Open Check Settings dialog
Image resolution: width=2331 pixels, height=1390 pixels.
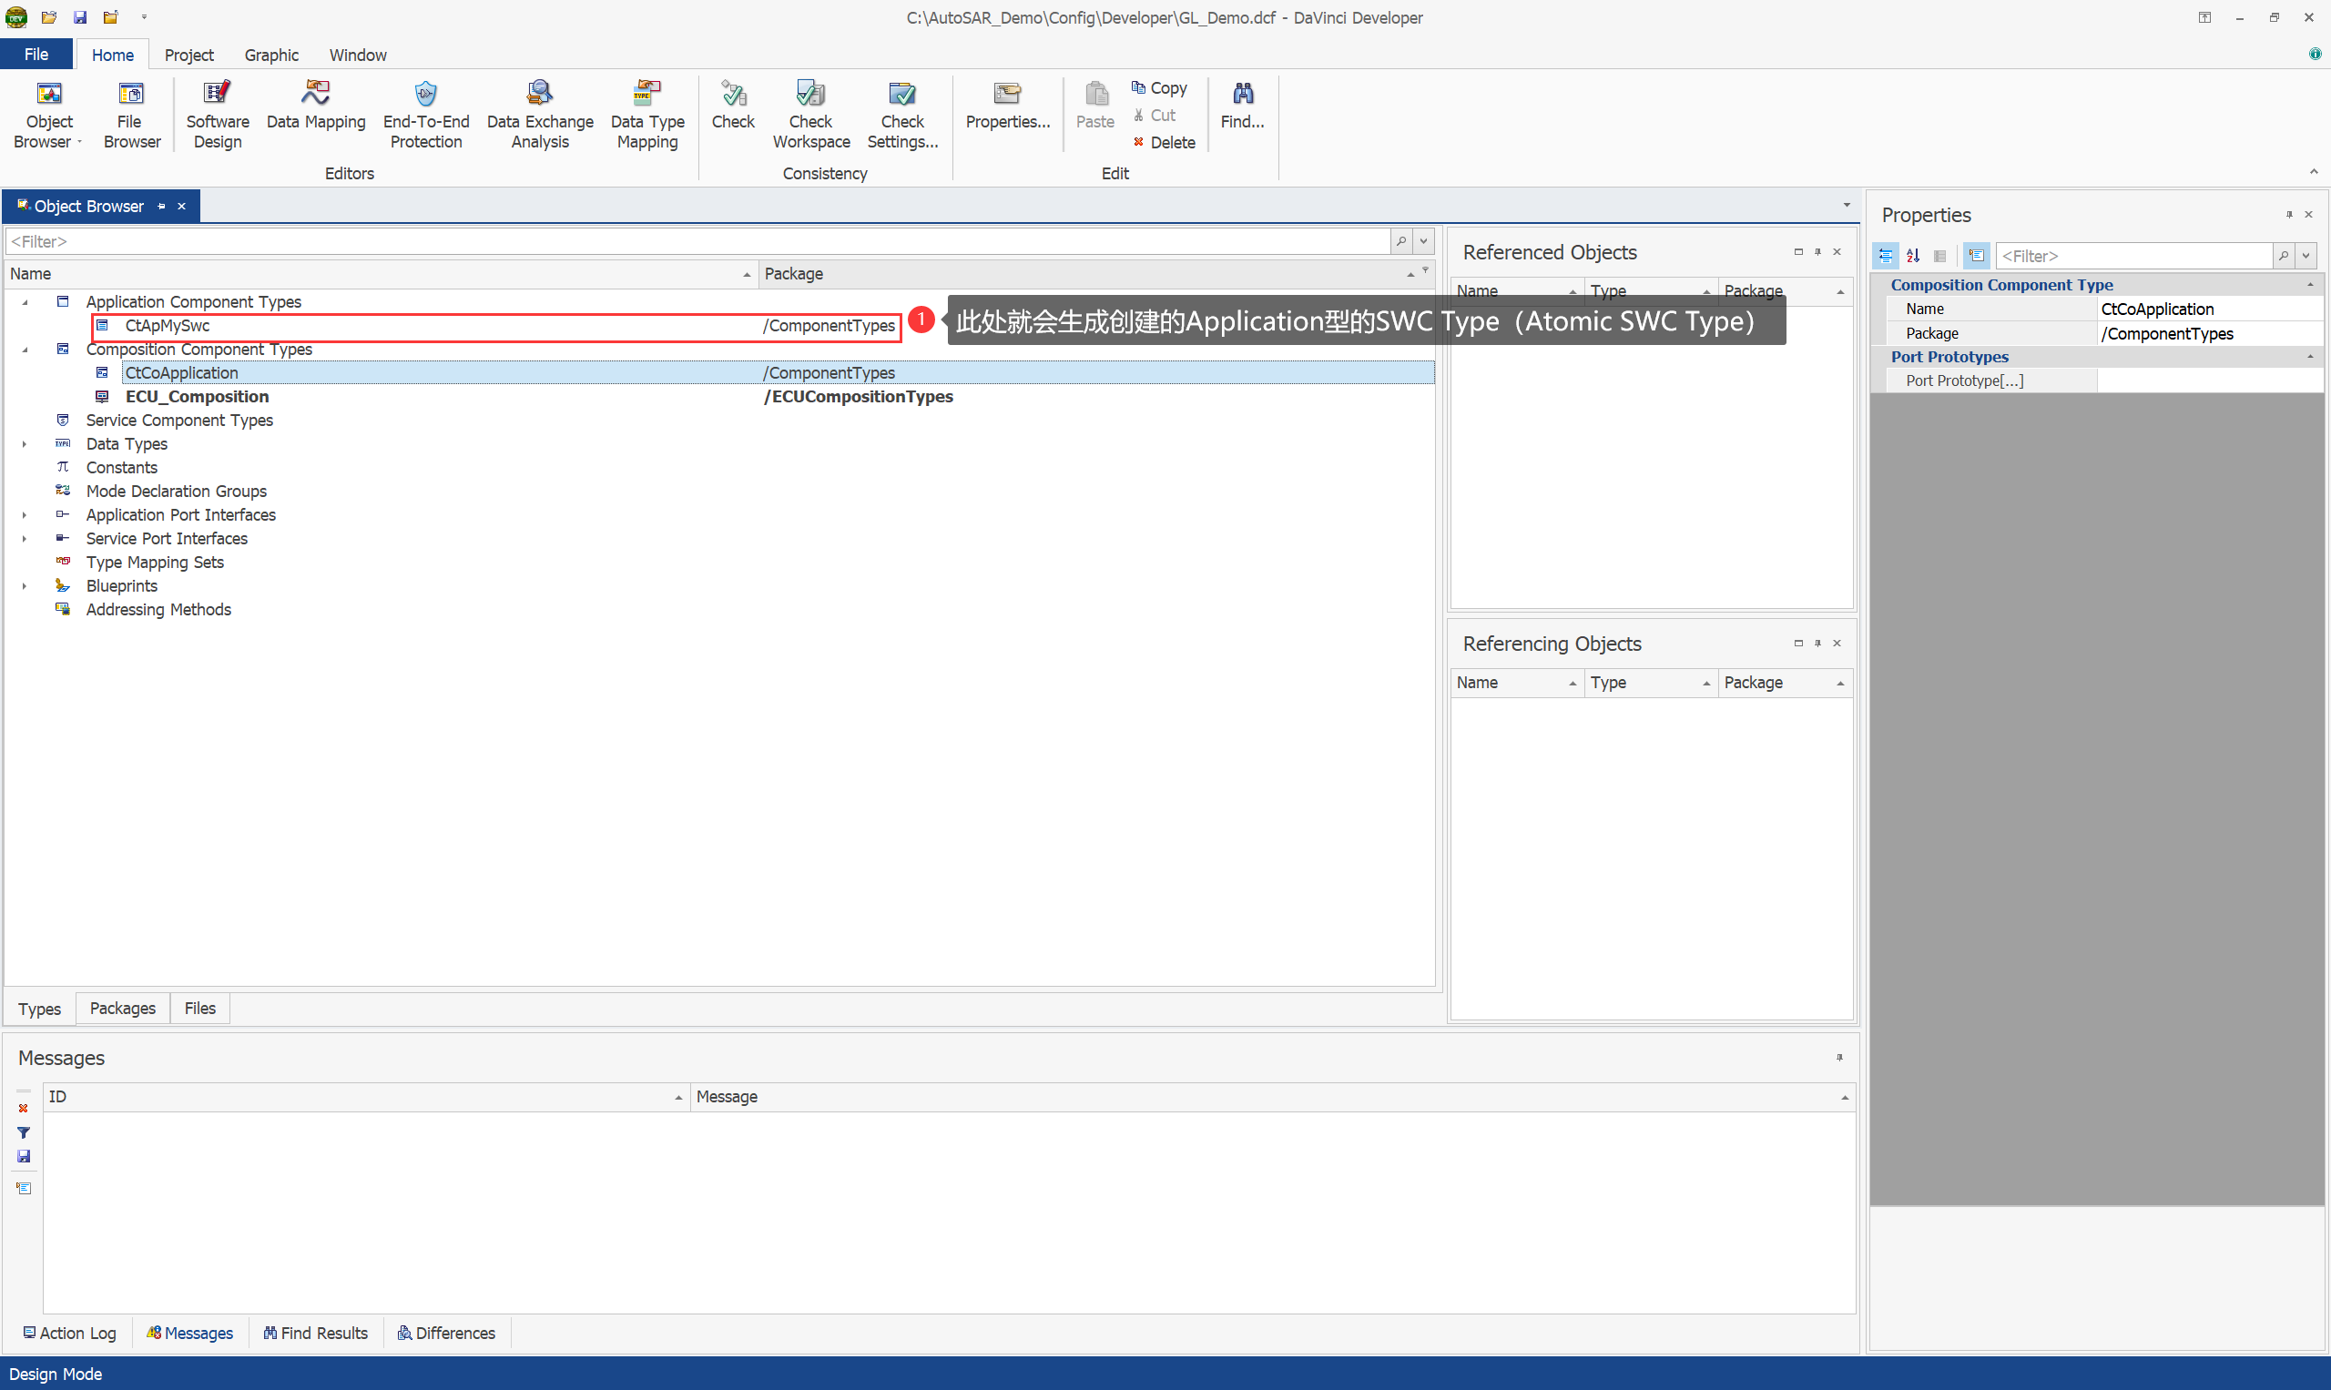tap(901, 115)
